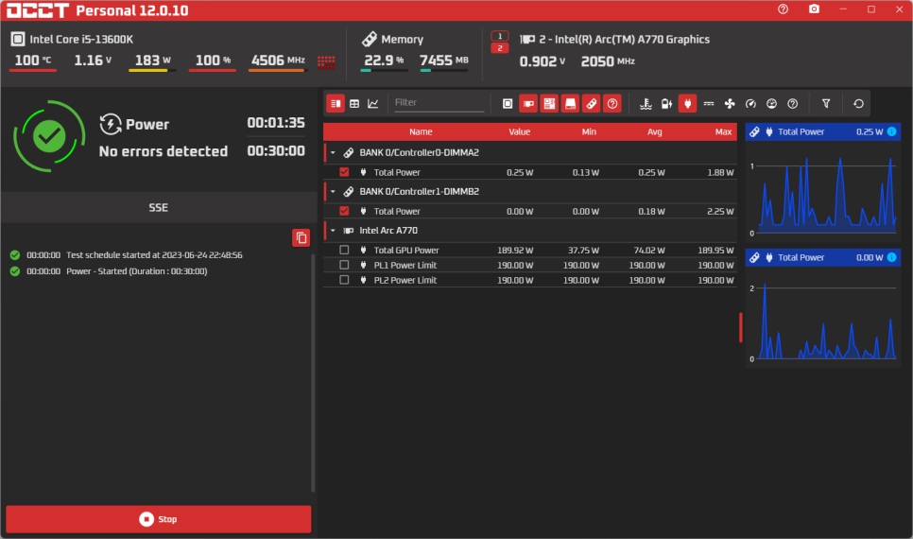Click the SSE instruction set bar
Screen dimensions: 913x539
tap(159, 207)
